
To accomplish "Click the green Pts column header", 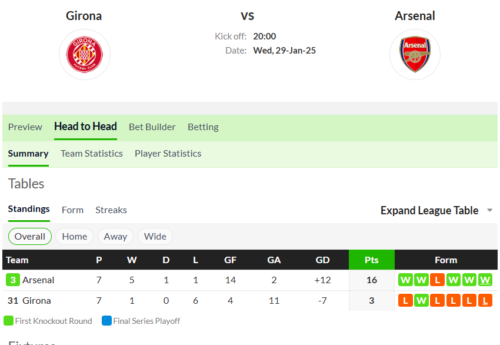I will pyautogui.click(x=372, y=260).
